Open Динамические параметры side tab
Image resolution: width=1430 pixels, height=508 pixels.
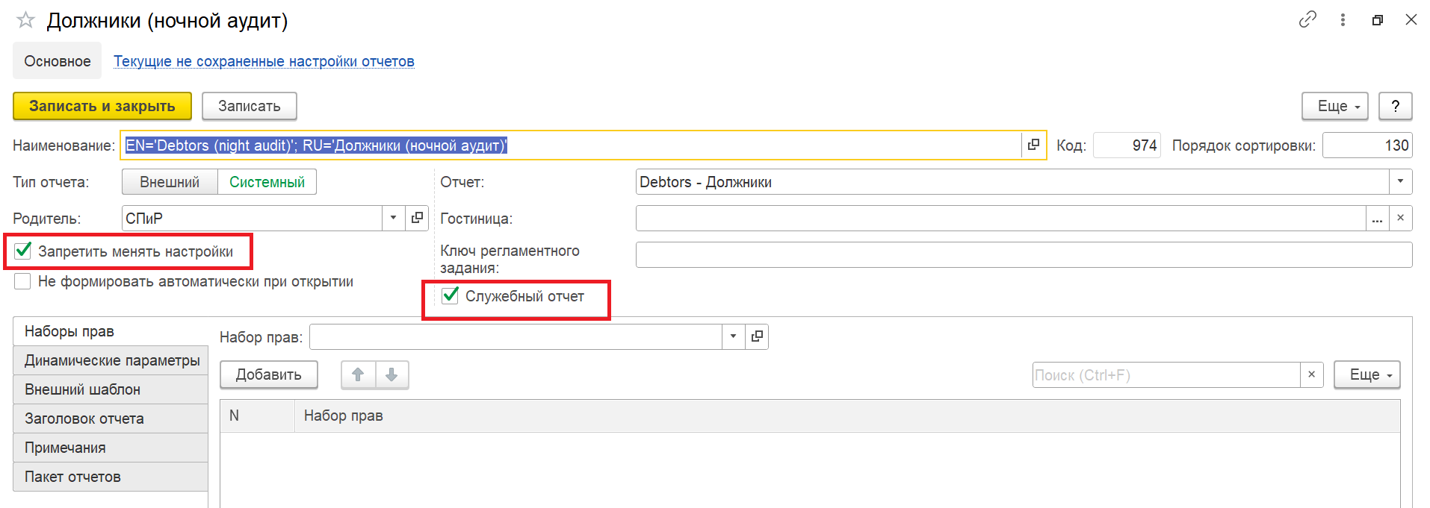click(x=111, y=360)
